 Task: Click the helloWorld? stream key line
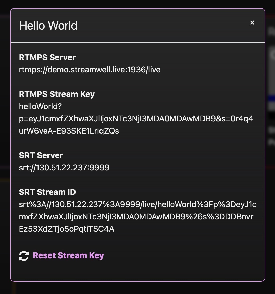pos(40,106)
